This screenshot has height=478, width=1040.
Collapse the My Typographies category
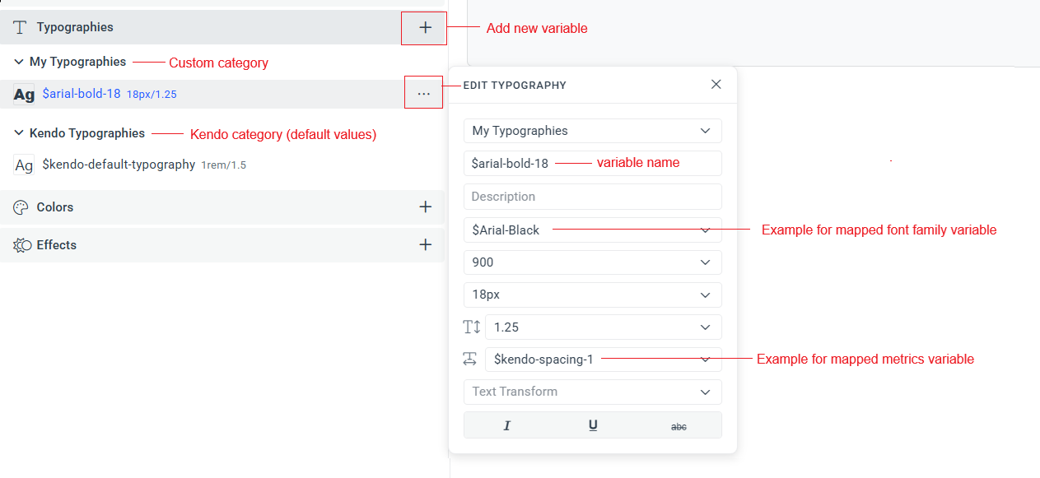(17, 61)
